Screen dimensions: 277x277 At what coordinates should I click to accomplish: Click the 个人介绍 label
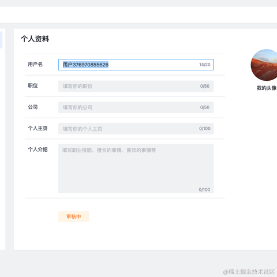point(38,149)
